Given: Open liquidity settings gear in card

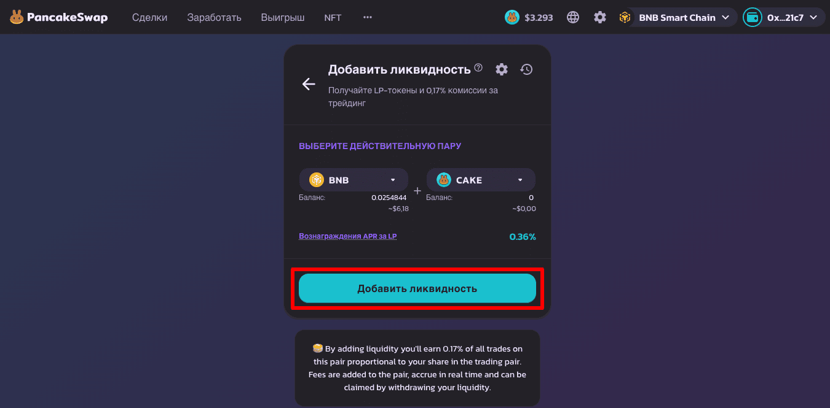Looking at the screenshot, I should (x=502, y=69).
